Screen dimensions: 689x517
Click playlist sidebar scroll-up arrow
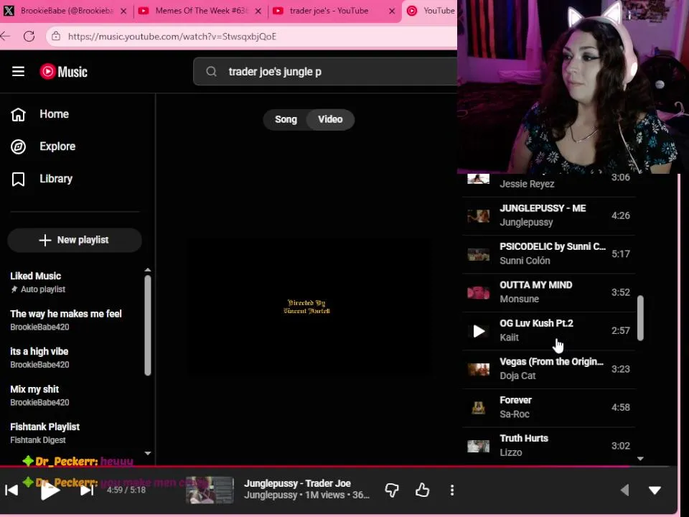click(148, 270)
